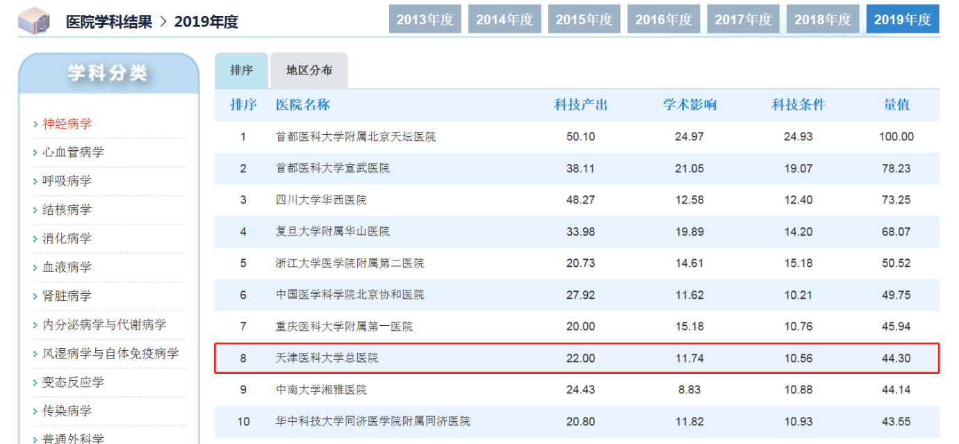Click the 量值 column header

896,105
